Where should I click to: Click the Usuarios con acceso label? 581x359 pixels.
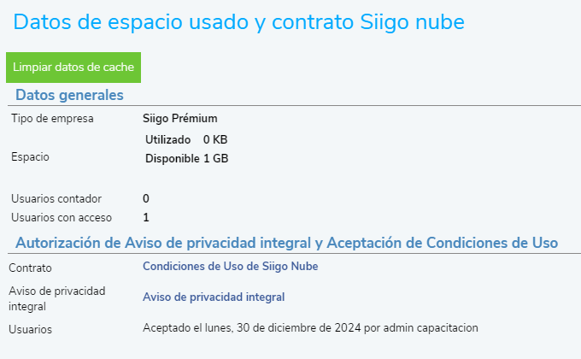click(x=62, y=217)
